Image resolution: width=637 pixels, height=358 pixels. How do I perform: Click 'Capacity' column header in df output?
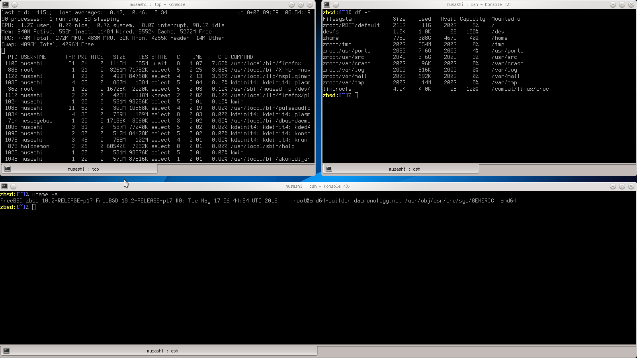(x=473, y=19)
